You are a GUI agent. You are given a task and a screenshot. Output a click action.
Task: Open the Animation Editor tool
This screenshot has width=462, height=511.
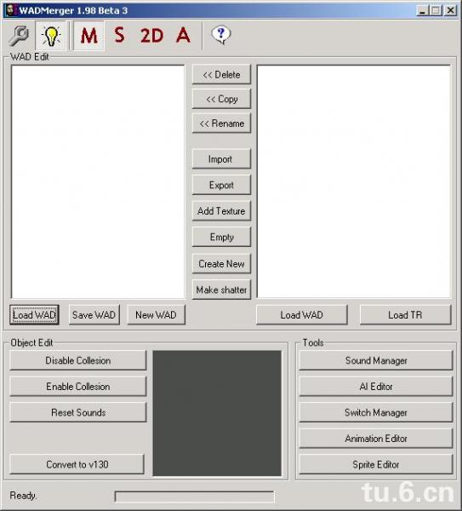[376, 439]
